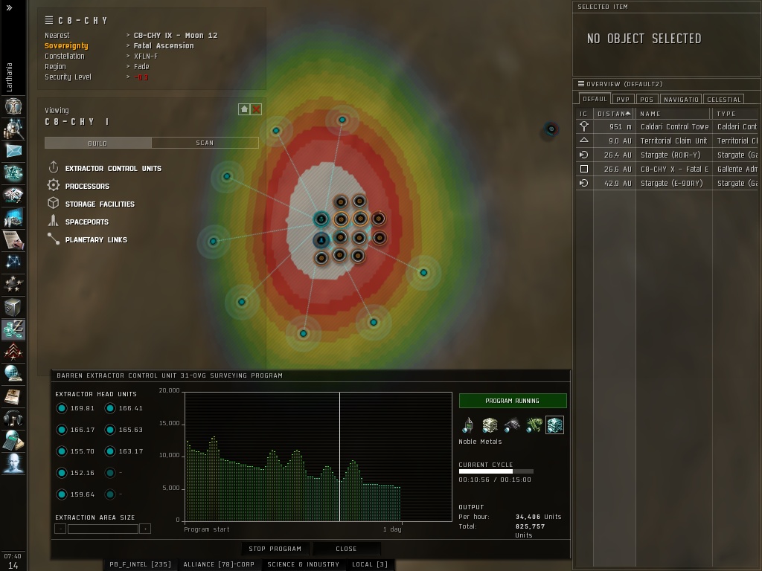Toggle extractor head 169.81
Viewport: 762px width, 571px height.
62,408
